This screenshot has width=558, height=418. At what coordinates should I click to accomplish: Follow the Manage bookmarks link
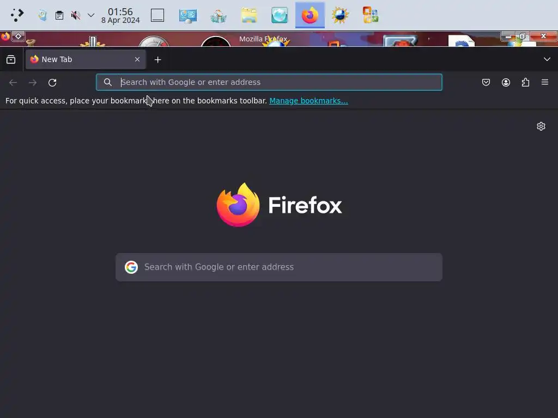point(308,101)
